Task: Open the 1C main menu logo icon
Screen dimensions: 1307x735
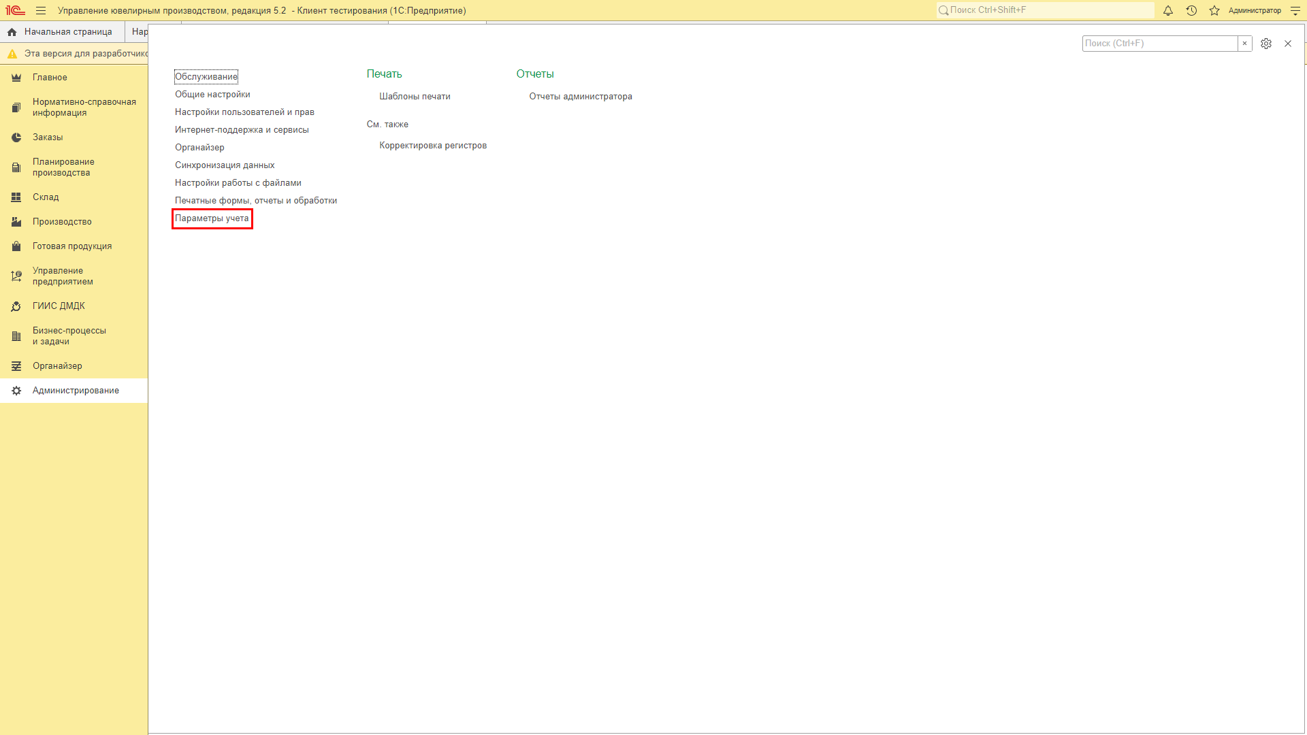Action: pos(15,10)
